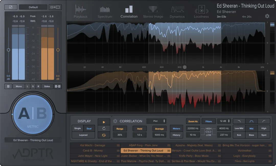Select the band-pass filter shape icon
This screenshot has width=276, height=166.
click(251, 121)
